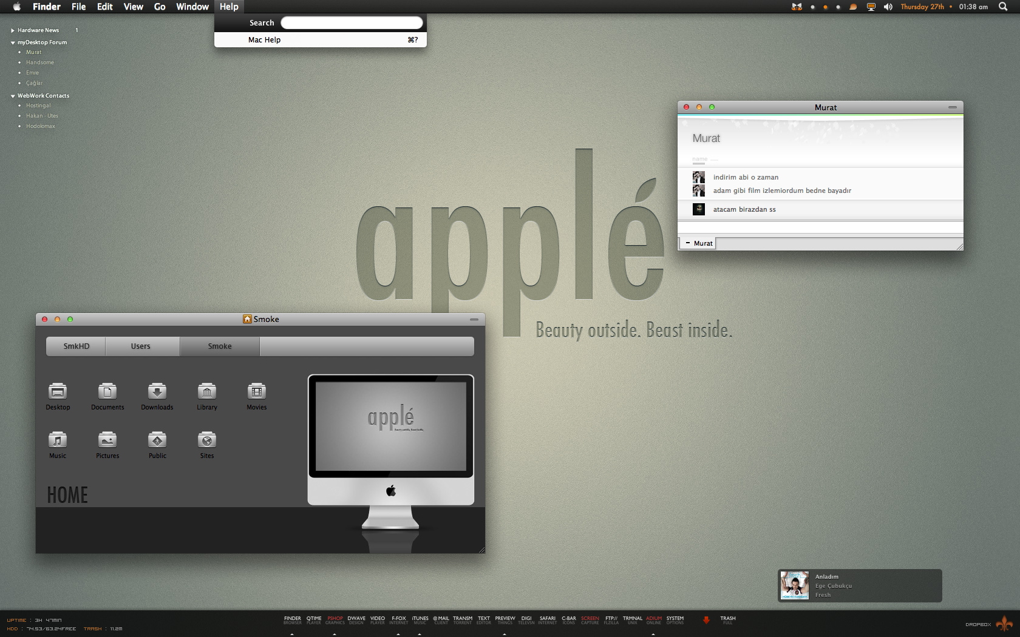Screen dimensions: 1020x637
Task: Open SYSTEM Options from the dock
Action: coord(675,620)
